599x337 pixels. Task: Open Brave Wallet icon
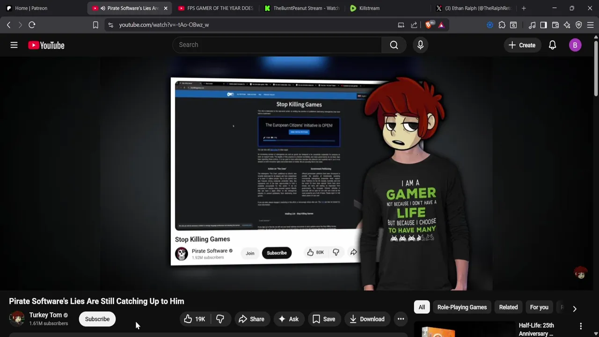555,25
